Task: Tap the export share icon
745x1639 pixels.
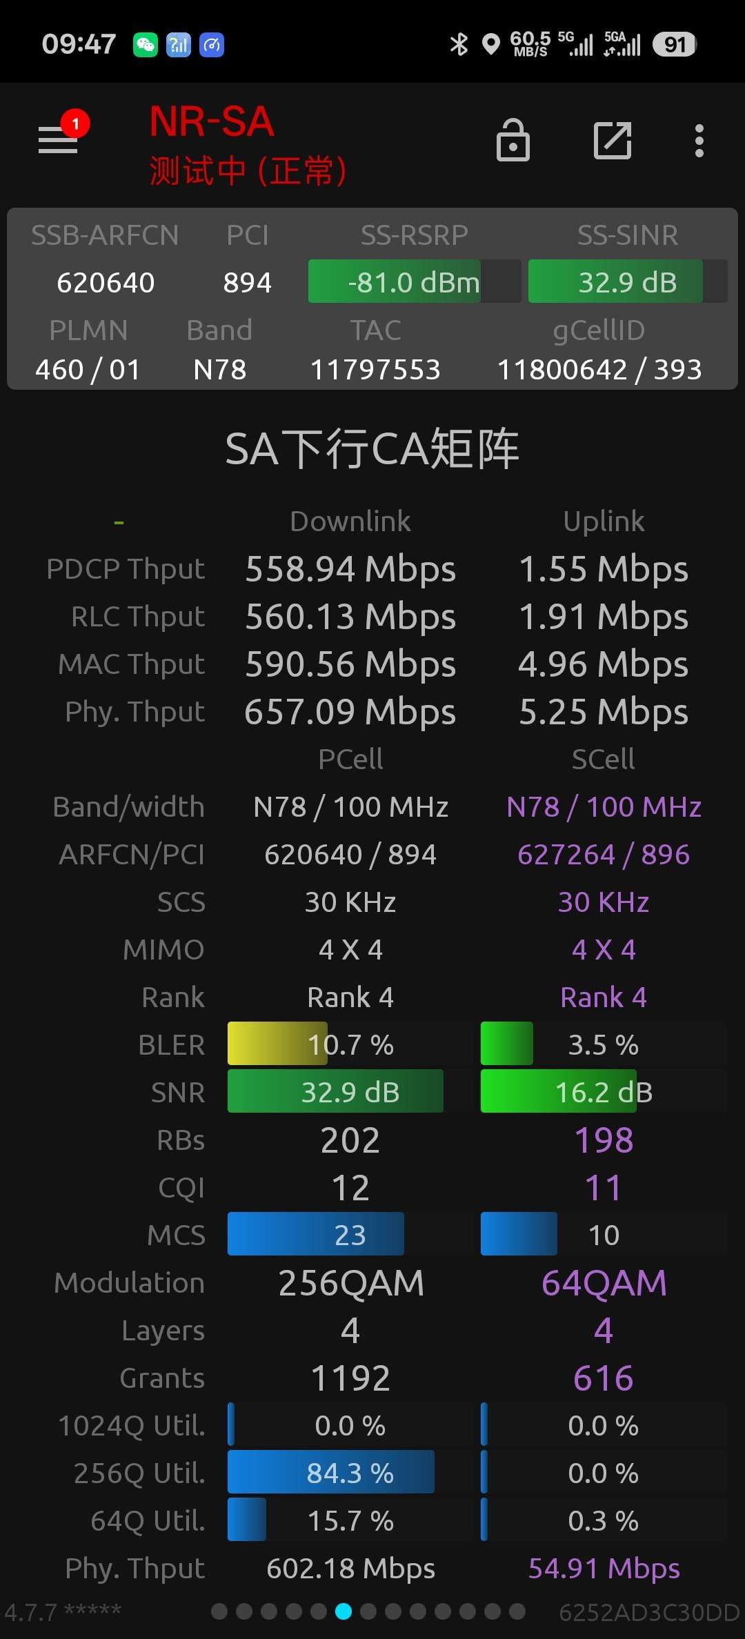Action: tap(613, 141)
